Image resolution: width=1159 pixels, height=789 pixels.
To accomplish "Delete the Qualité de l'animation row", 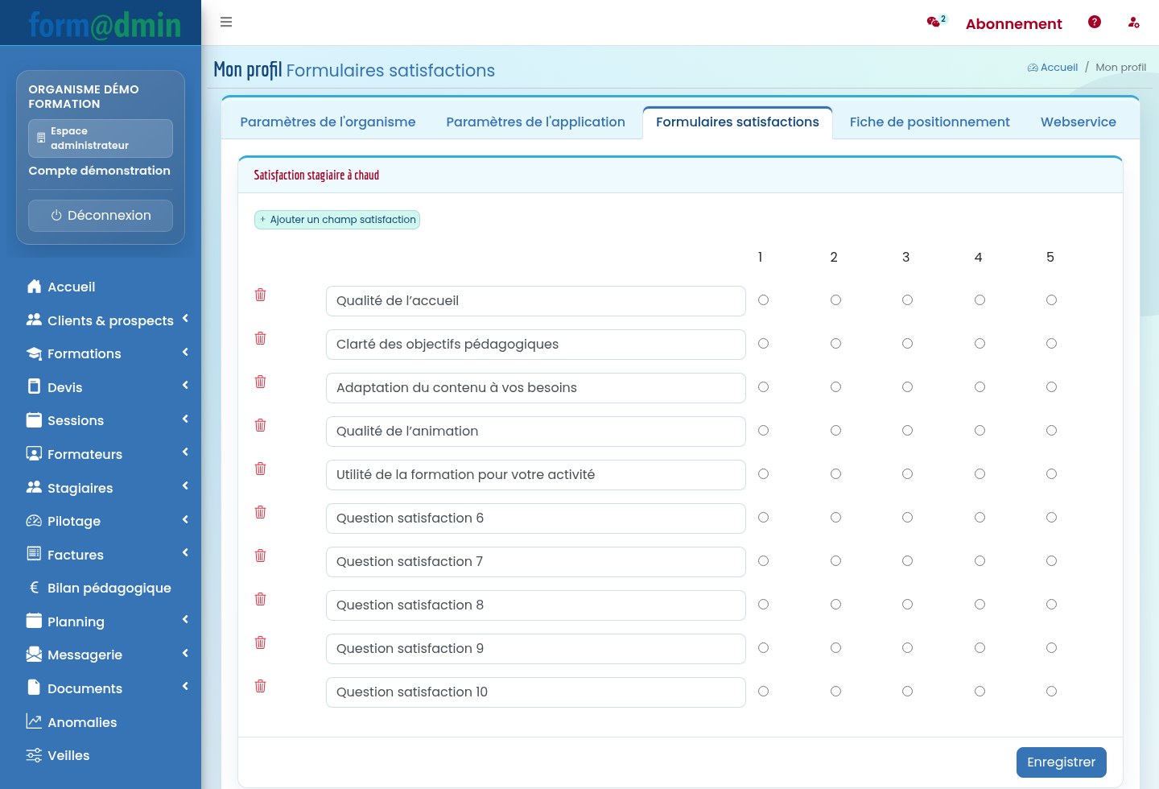I will [x=260, y=425].
